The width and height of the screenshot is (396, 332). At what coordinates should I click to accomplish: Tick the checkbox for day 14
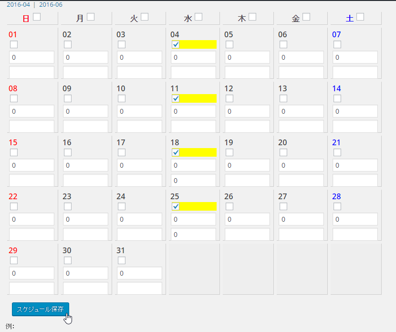coord(337,98)
